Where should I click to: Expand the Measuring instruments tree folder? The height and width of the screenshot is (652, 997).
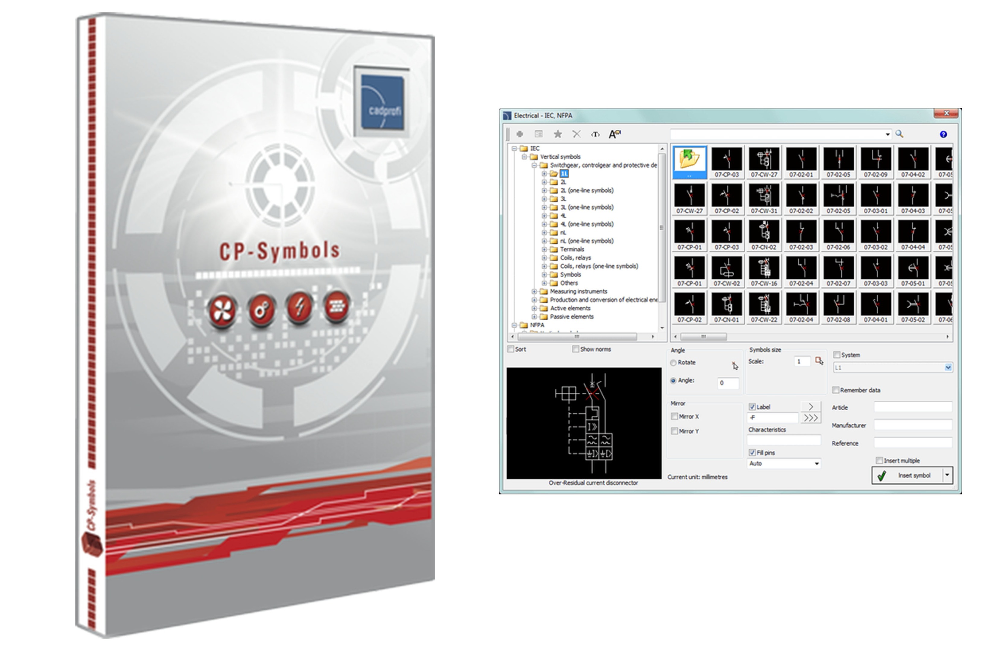click(x=534, y=291)
